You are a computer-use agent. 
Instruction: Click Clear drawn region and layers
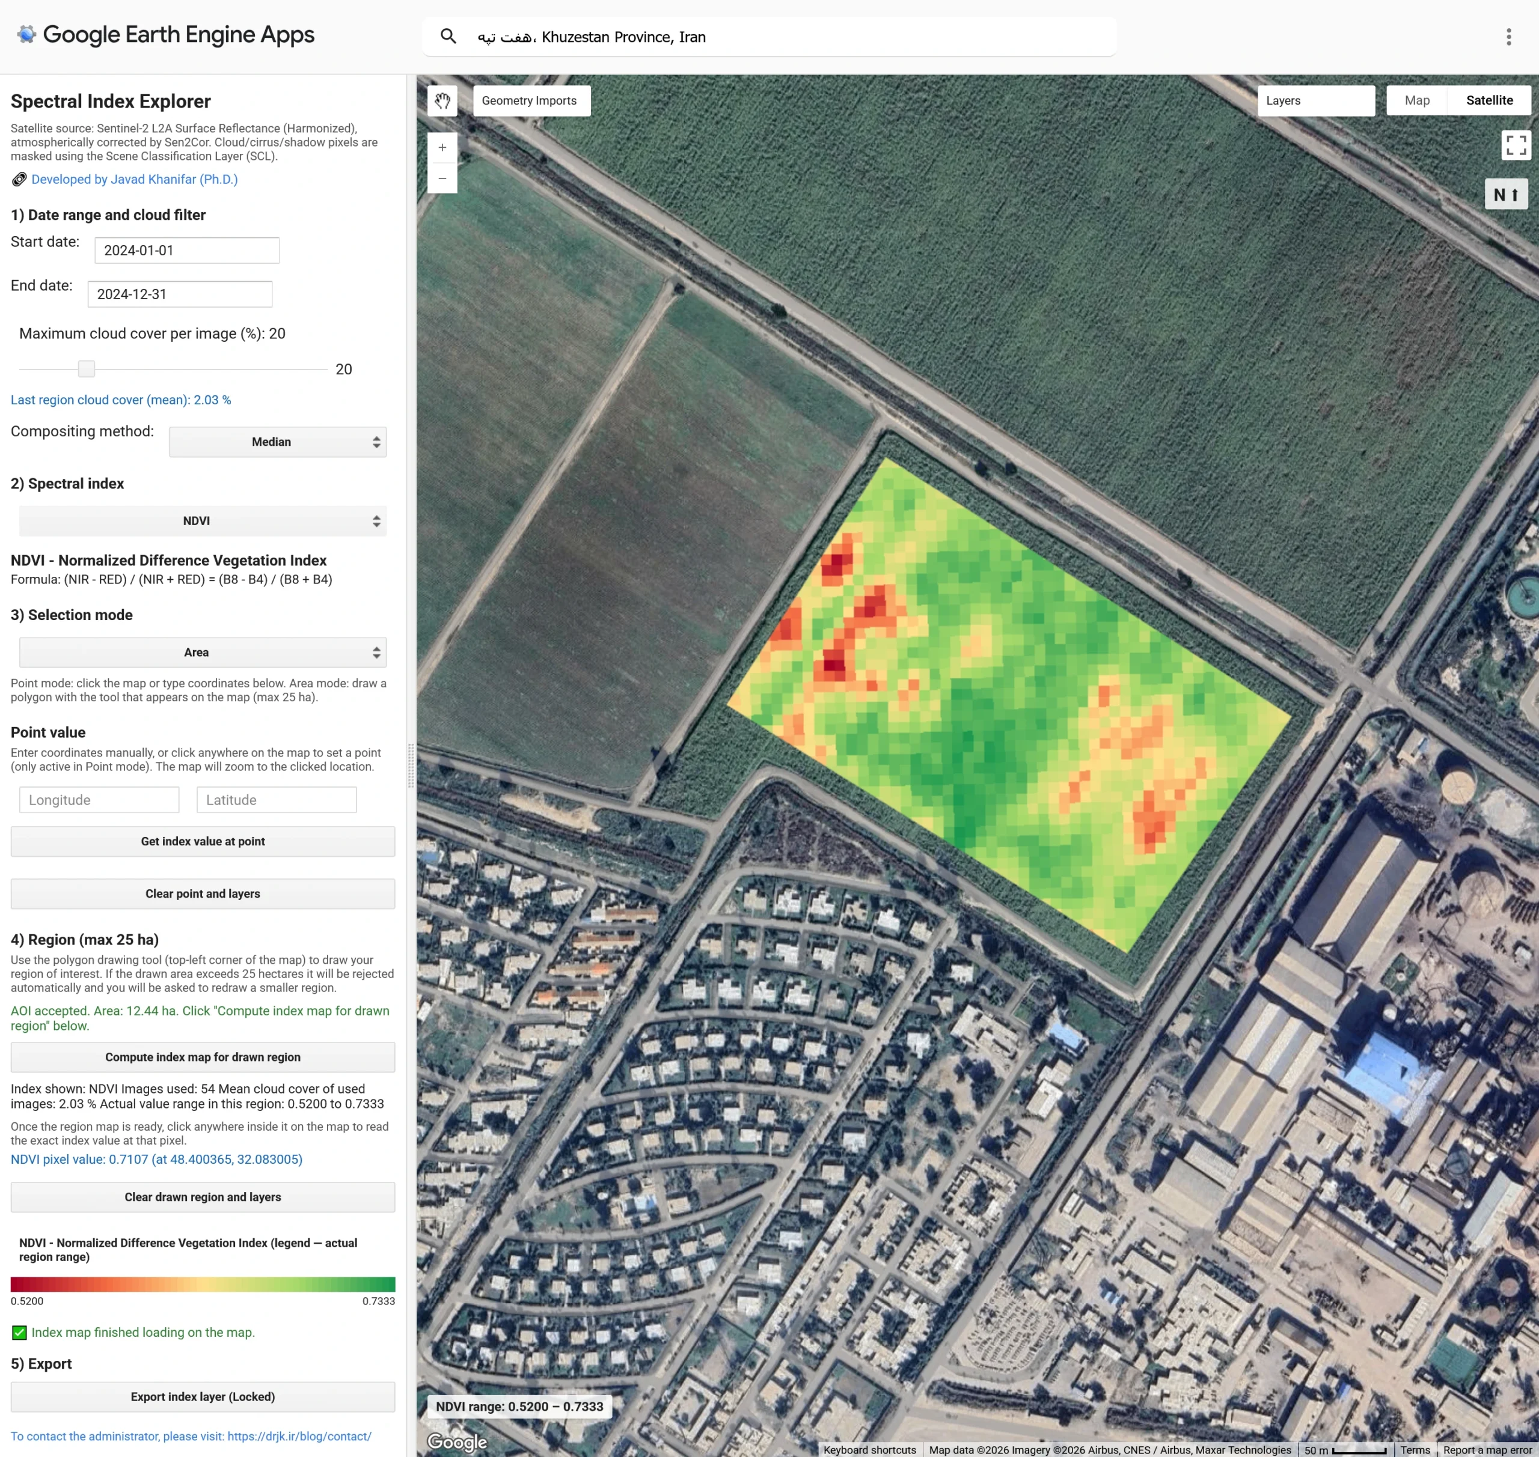[203, 1197]
